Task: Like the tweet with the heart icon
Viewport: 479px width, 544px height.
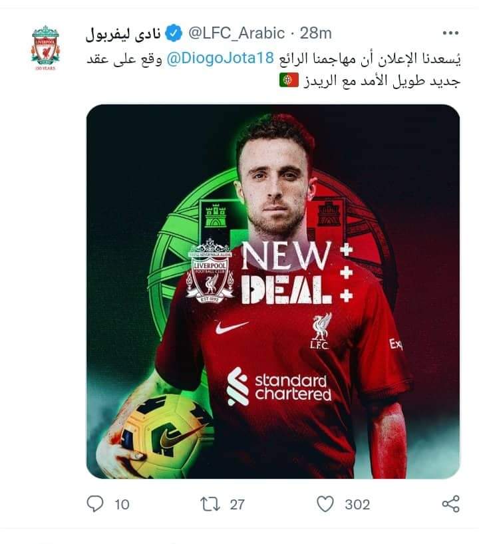Action: 325,503
